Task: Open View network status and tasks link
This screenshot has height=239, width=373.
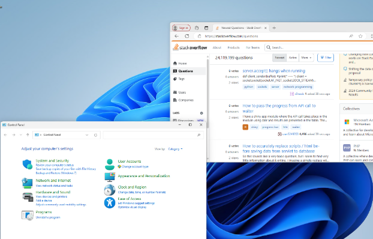Action: [54, 186]
